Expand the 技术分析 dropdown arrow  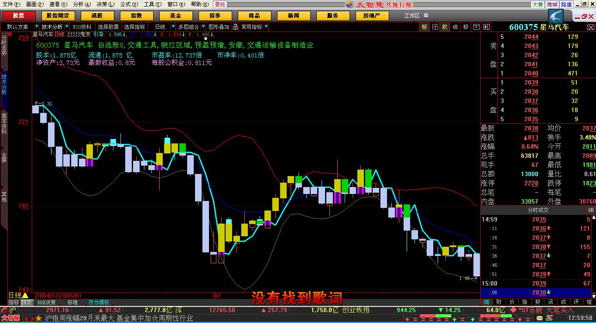click(x=66, y=27)
